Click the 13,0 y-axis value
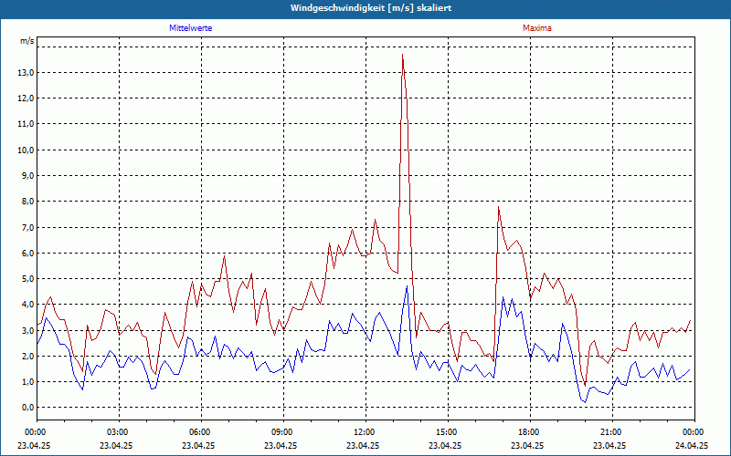The width and height of the screenshot is (731, 456). tap(26, 73)
